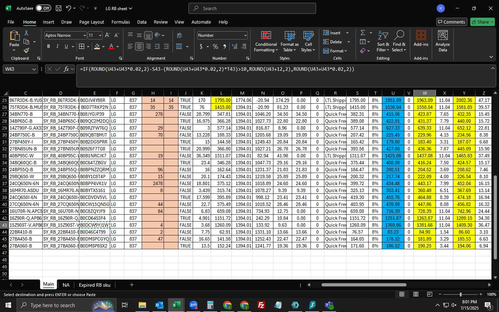Toggle AutoSave switch
Viewport: 499px width, 312px height.
click(43, 8)
